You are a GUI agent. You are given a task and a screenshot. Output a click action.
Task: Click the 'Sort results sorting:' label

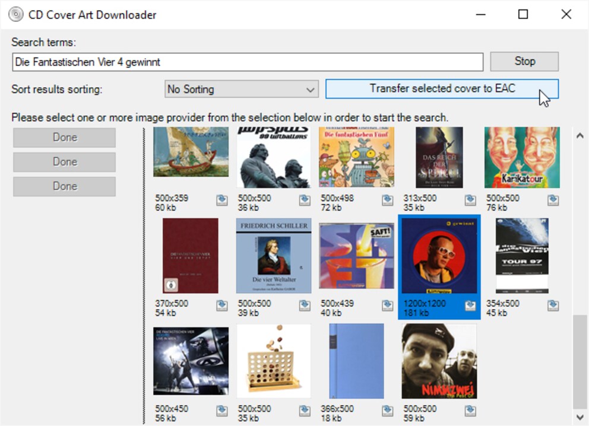point(57,90)
